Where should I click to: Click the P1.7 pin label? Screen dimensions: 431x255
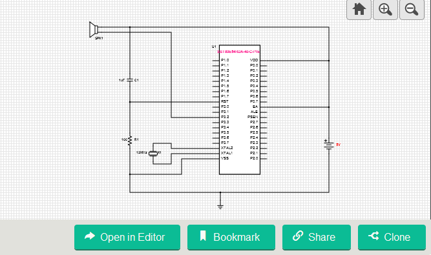click(225, 96)
